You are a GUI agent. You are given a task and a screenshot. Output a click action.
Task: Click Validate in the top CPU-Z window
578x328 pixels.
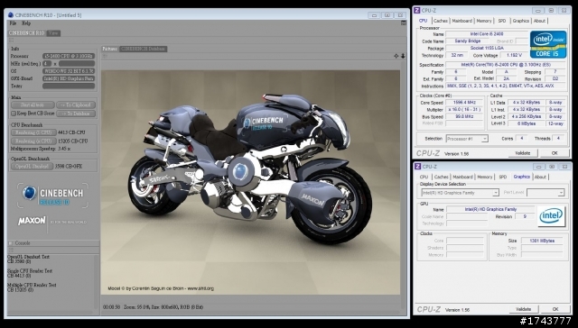523,153
